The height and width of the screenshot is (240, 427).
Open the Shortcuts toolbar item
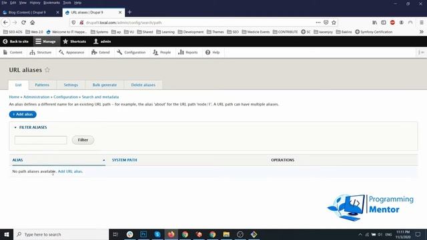[x=75, y=41]
